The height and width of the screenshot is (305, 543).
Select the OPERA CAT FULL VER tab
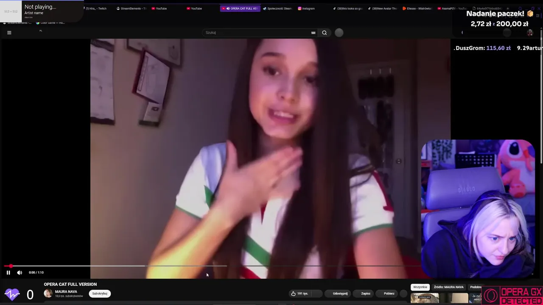(x=240, y=8)
